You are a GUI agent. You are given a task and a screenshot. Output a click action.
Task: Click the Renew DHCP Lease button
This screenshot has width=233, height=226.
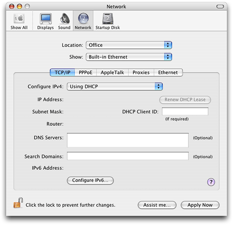point(185,100)
